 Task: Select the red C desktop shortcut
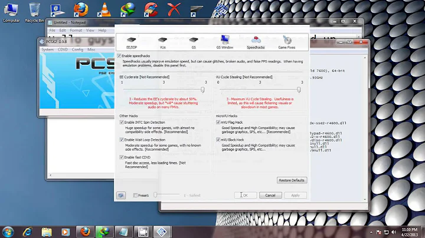pyautogui.click(x=151, y=10)
